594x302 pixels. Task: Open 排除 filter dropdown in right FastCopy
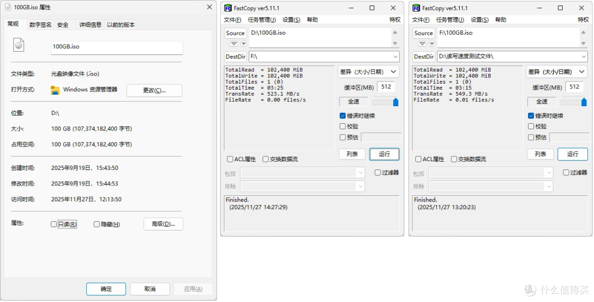pyautogui.click(x=548, y=186)
